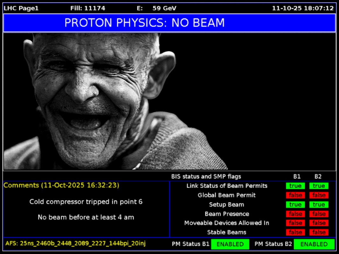339x254 pixels.
Task: Select the Setup Beam B1 true flag
Action: (x=295, y=205)
